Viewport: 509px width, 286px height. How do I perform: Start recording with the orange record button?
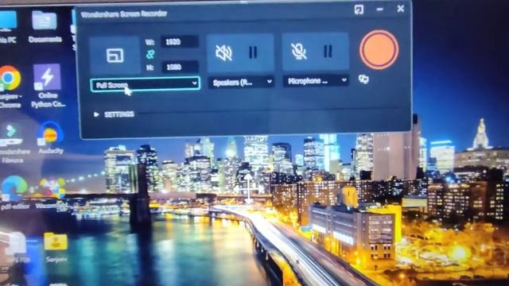tap(379, 50)
